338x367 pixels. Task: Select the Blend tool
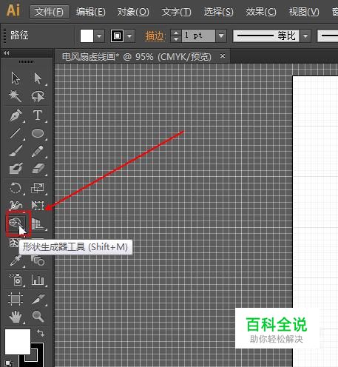[x=38, y=260]
